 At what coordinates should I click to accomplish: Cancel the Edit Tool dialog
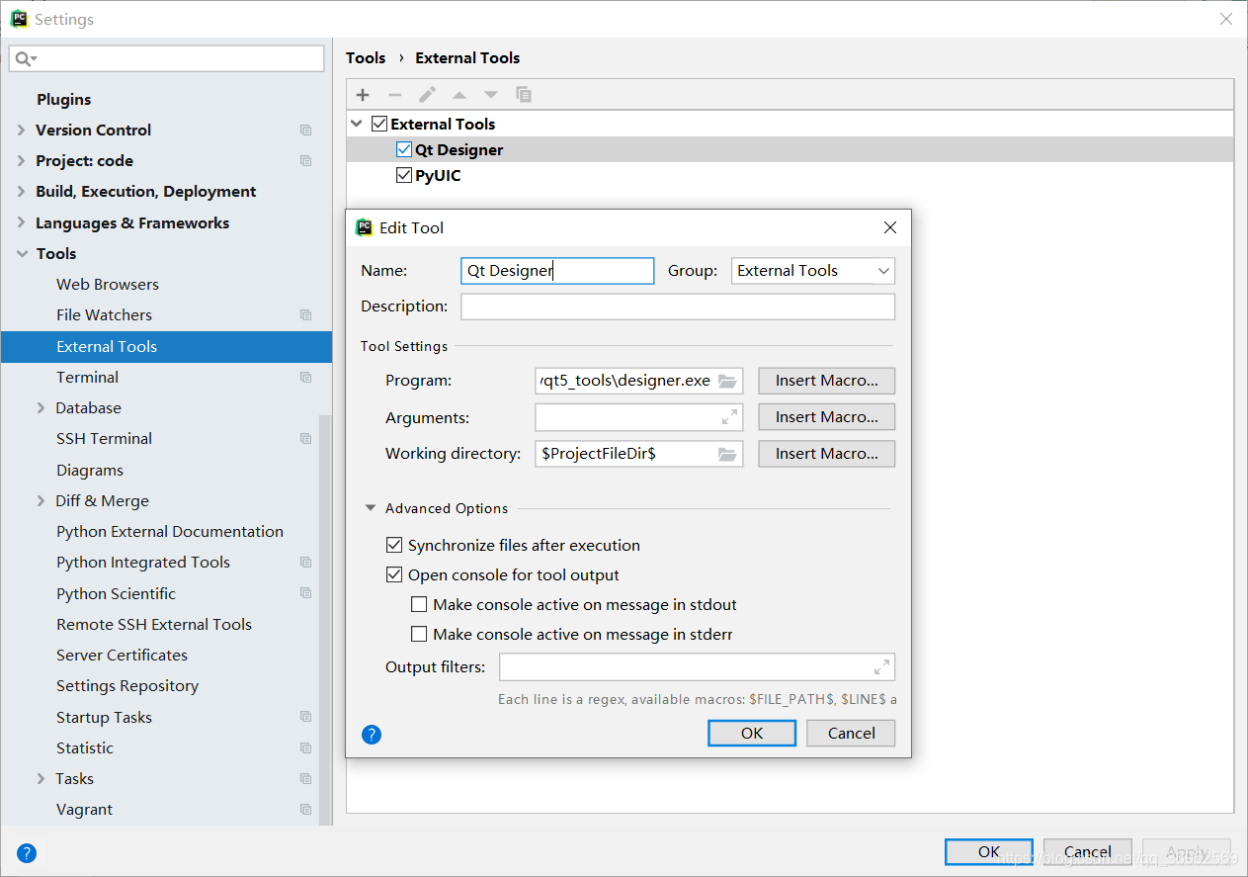852,733
